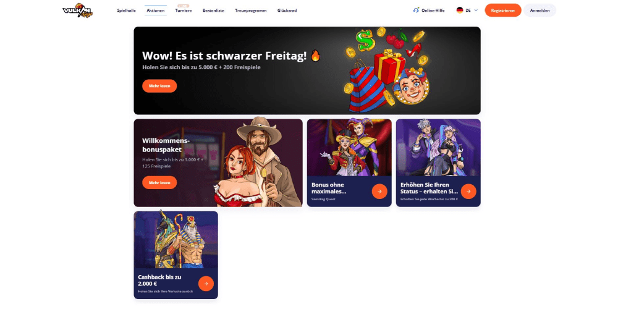This screenshot has height=309, width=618.
Task: Click Mehr lesen on Willkommensbonuspaket card
Action: point(159,182)
